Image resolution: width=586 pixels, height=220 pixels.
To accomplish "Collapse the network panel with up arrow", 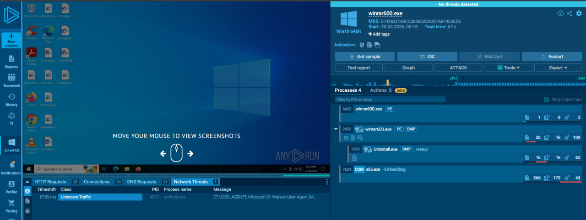I will click(28, 182).
